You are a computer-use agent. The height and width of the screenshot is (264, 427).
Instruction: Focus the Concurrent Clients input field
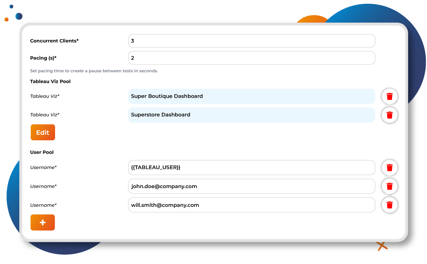click(252, 41)
